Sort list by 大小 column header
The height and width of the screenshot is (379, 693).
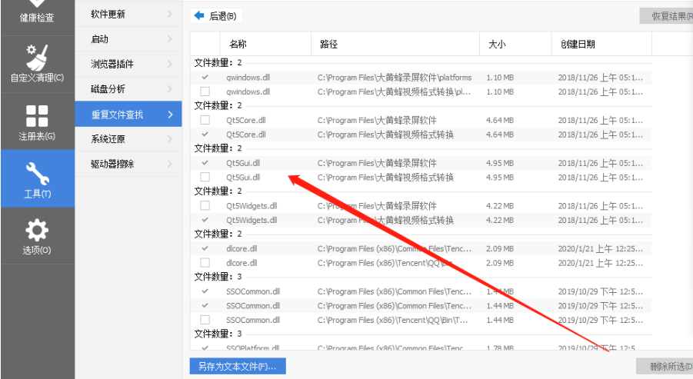point(496,45)
